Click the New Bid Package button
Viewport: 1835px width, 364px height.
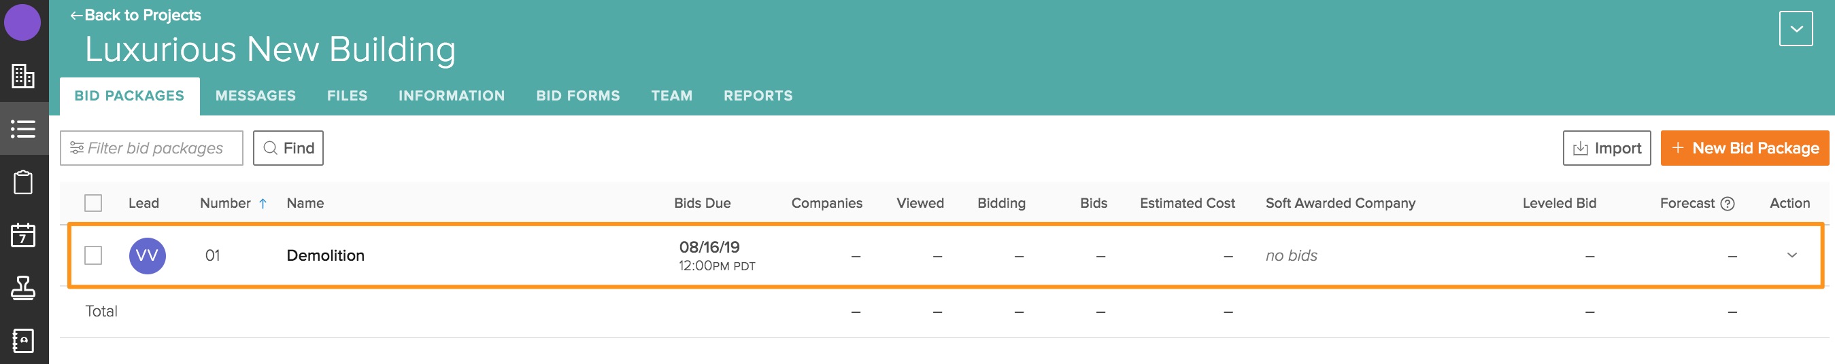(x=1744, y=148)
